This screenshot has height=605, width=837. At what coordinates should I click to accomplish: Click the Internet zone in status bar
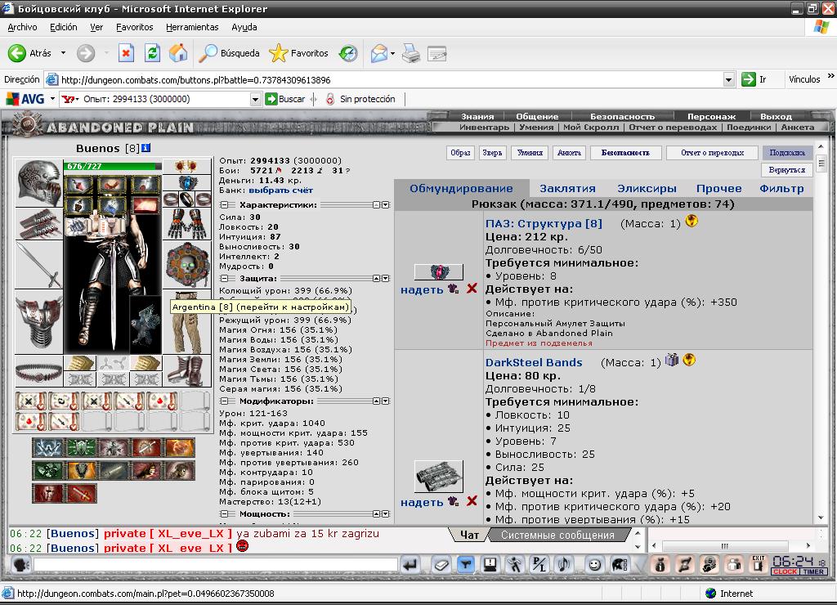(729, 594)
